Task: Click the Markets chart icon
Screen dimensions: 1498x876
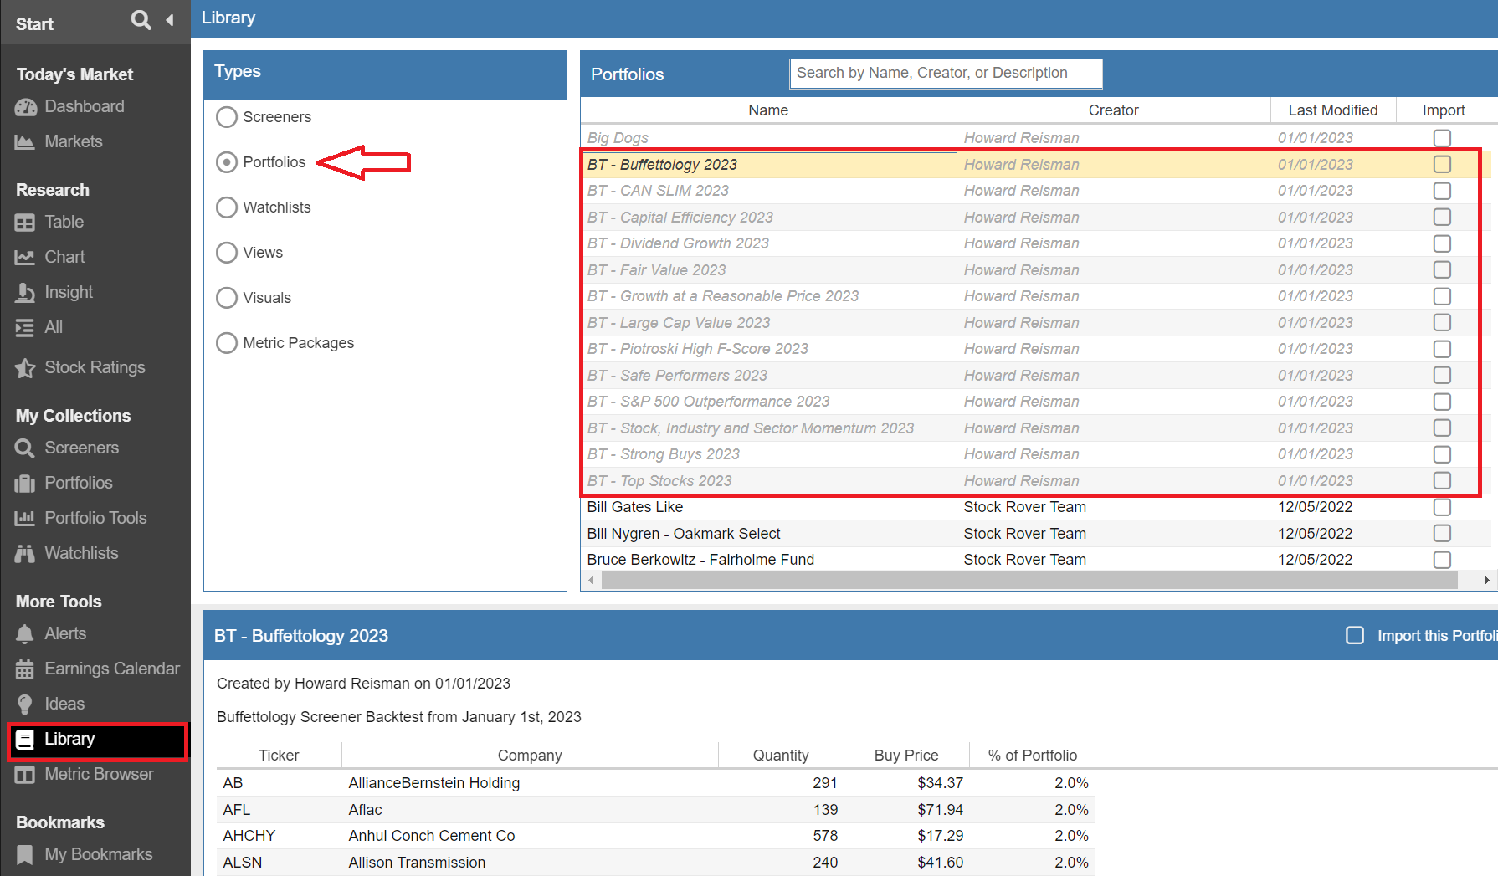Action: (25, 142)
